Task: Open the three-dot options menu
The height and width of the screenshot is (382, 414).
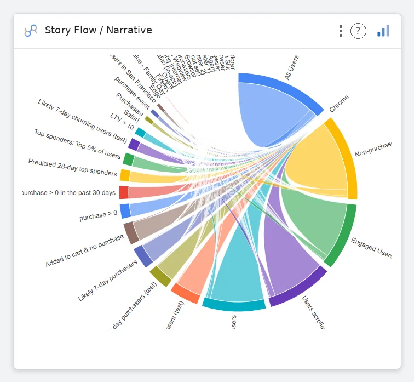Action: tap(341, 31)
